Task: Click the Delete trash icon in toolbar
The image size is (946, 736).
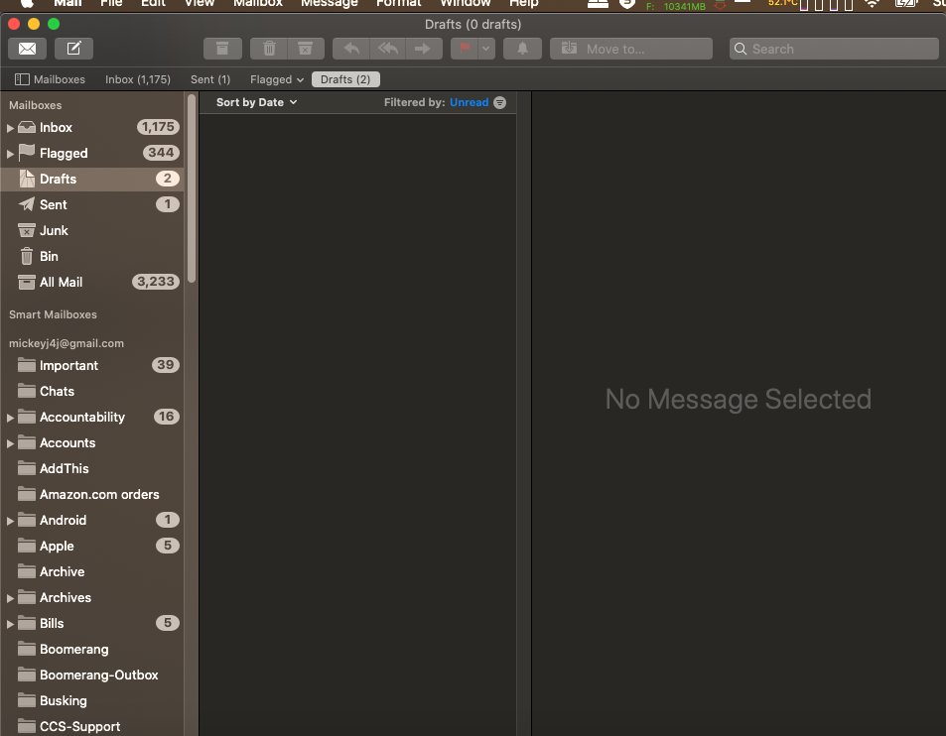Action: [x=269, y=49]
